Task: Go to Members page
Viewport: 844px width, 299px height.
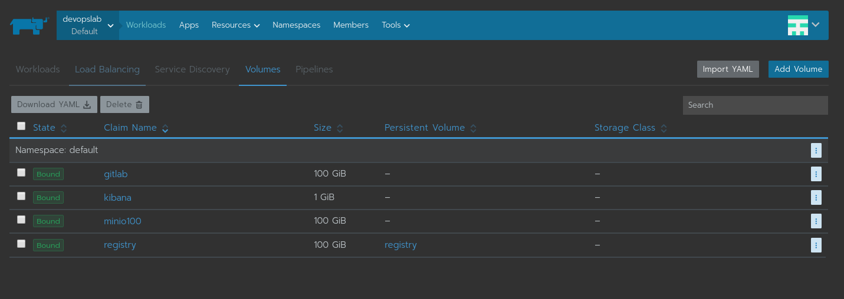Action: pos(351,25)
